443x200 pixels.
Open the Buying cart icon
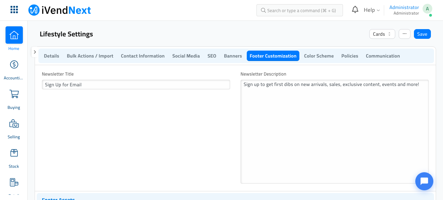(x=14, y=94)
